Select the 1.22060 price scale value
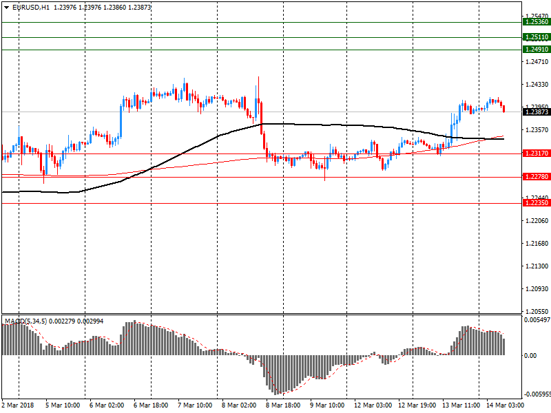The height and width of the screenshot is (413, 551). 537,220
